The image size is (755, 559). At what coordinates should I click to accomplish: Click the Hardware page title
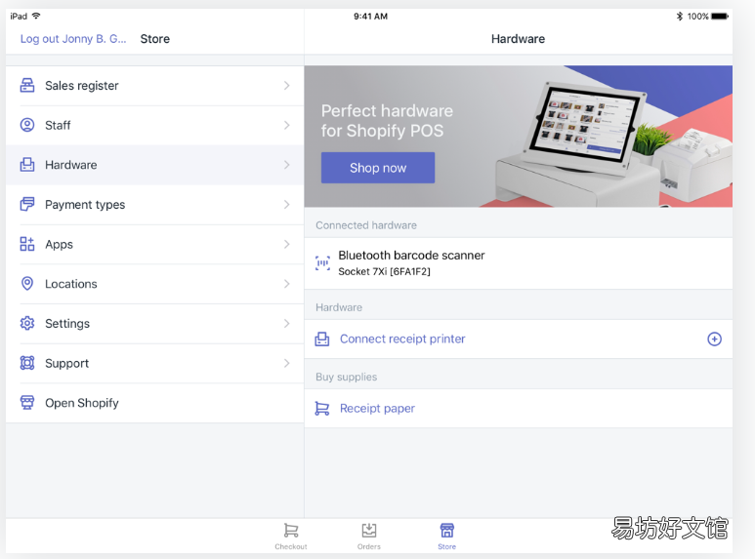point(518,39)
